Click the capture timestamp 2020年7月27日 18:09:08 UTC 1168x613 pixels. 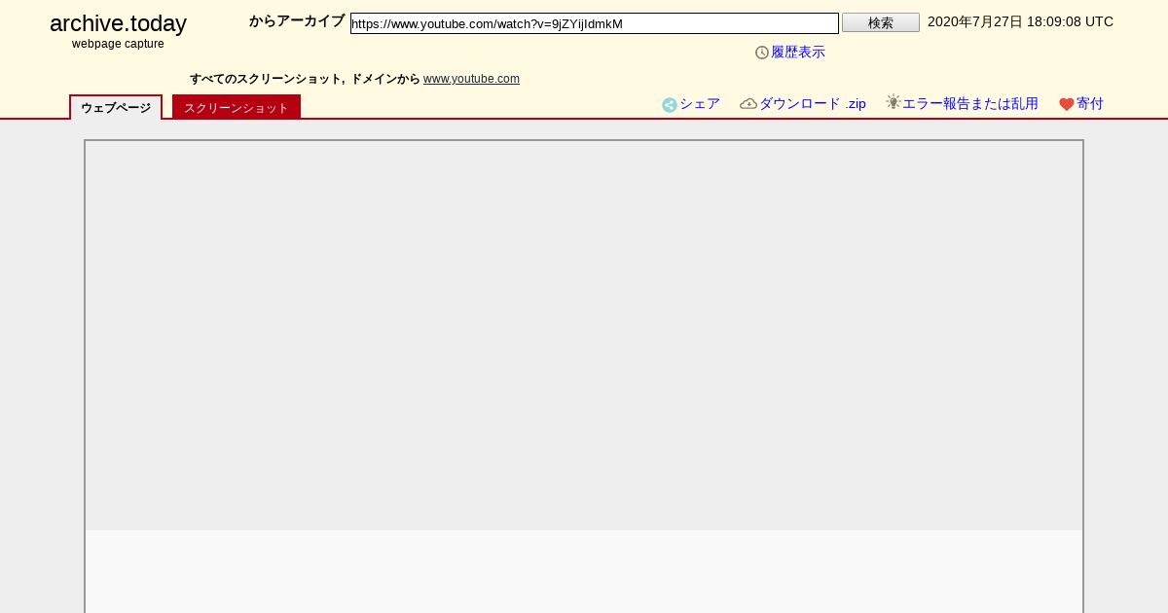(x=1020, y=21)
